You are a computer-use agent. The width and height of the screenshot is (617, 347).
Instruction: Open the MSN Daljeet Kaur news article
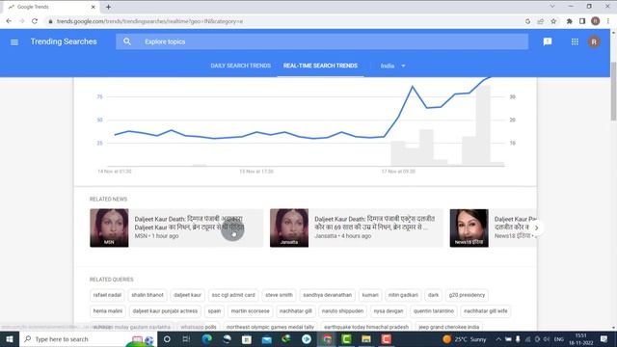(176, 227)
